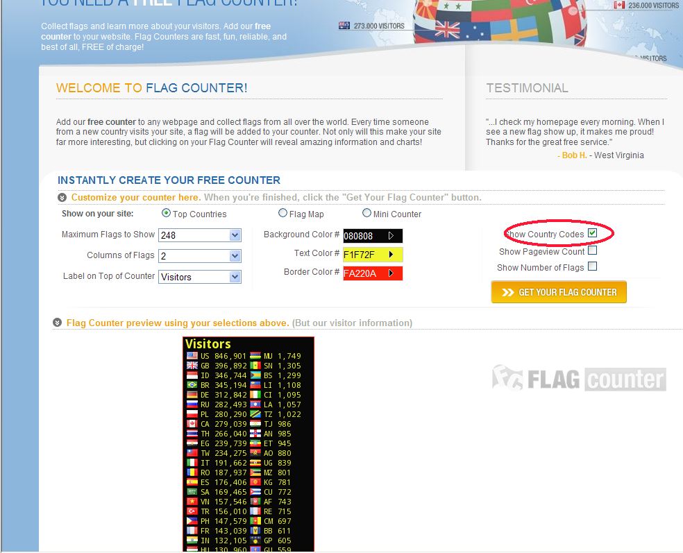Image resolution: width=683 pixels, height=553 pixels.
Task: Click the ES flag beside 176,406
Action: tap(192, 482)
